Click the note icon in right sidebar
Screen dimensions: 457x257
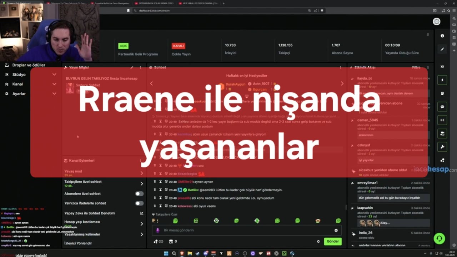pyautogui.click(x=442, y=94)
